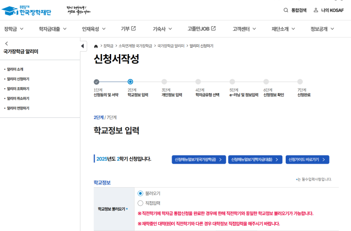Expand the 재단소개 chevron
The height and width of the screenshot is (231, 351).
click(x=293, y=29)
